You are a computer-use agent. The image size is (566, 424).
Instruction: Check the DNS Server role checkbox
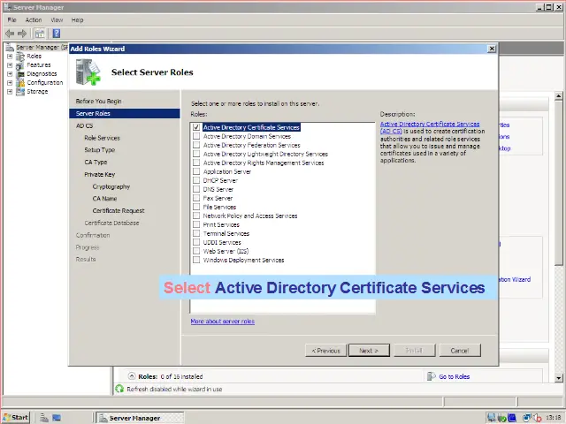[196, 190]
